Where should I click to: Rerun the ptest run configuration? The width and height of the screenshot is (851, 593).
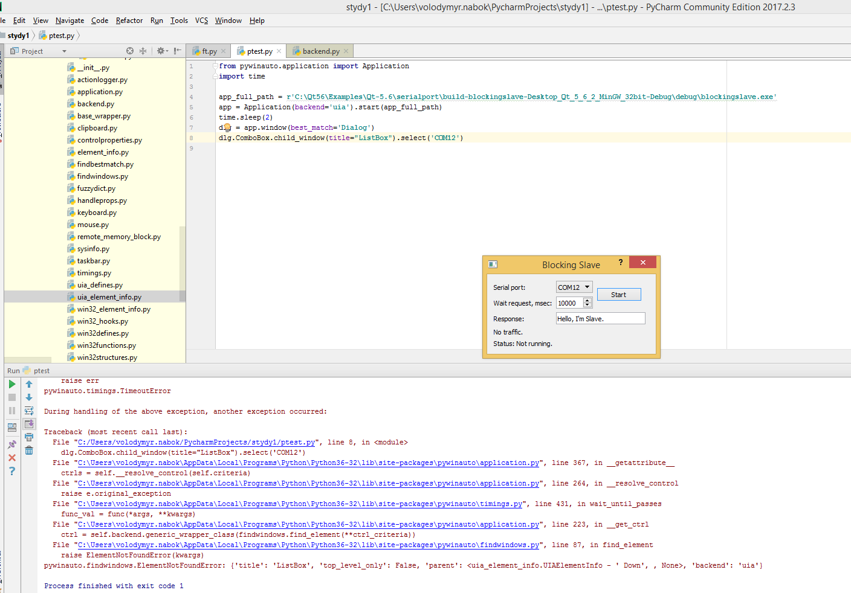11,383
